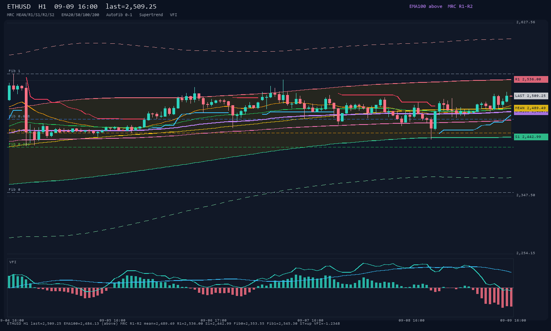Viewport: 551px width, 331px height.
Task: Click the red R1 2,536.00 price tag
Action: (x=531, y=79)
